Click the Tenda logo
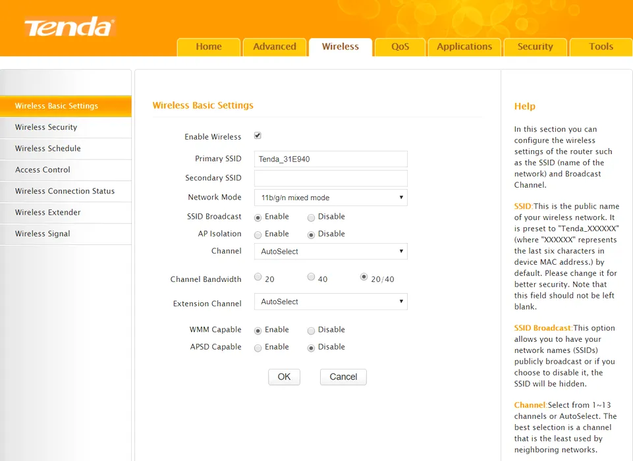633x461 pixels. pos(69,27)
